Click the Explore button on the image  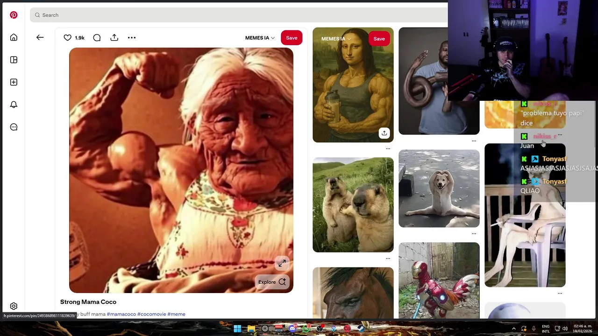click(x=272, y=282)
